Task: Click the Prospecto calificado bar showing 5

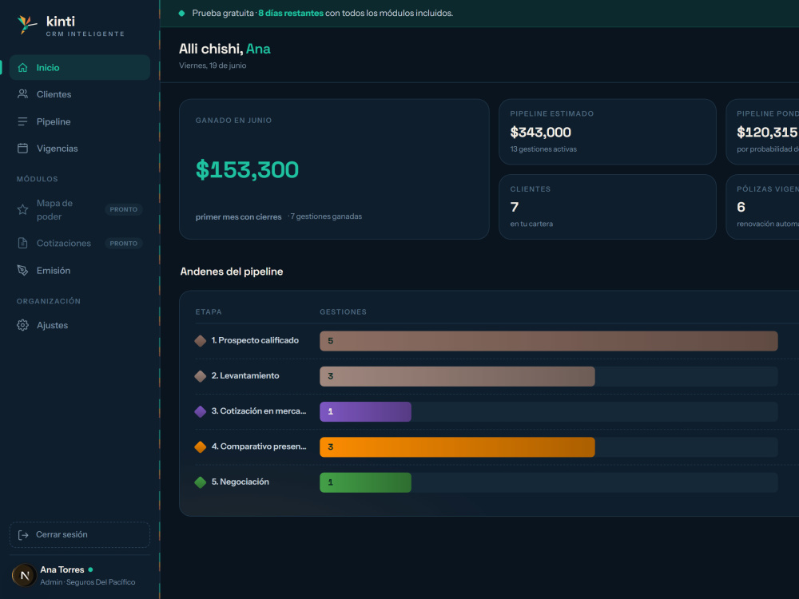Action: pos(549,341)
